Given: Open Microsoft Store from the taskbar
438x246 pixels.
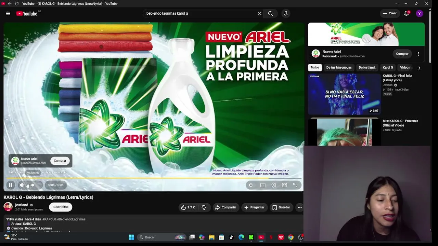Looking at the screenshot, I should [x=221, y=237].
